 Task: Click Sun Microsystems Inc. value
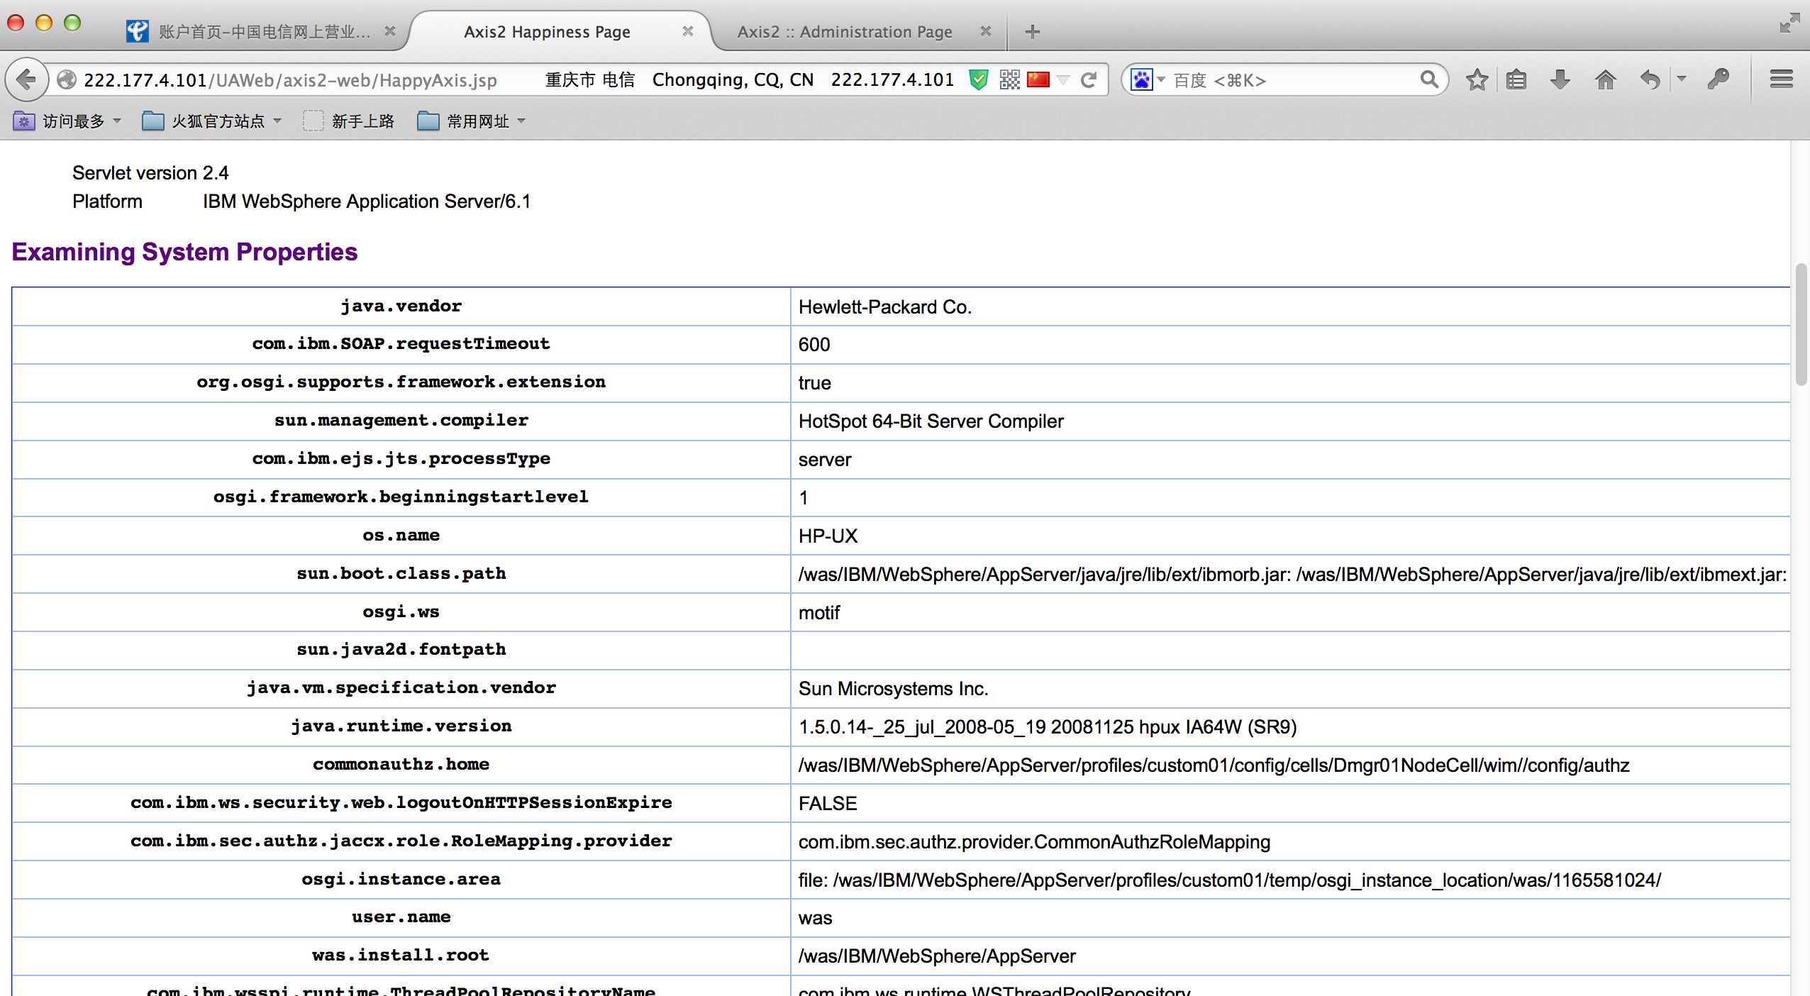[x=893, y=689]
